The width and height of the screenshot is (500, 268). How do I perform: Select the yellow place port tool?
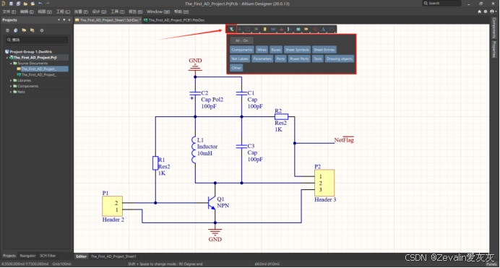[306, 29]
